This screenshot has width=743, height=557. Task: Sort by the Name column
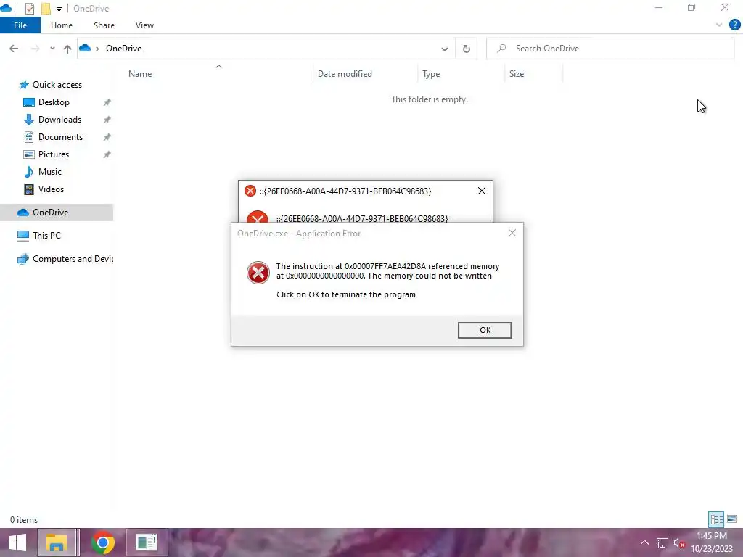tap(140, 74)
